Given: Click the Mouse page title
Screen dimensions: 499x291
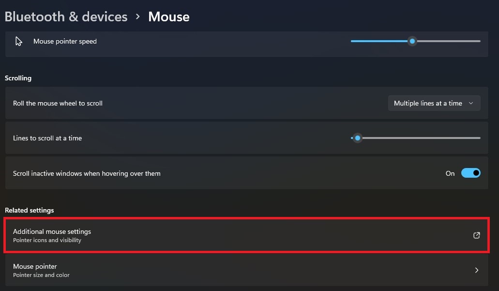Looking at the screenshot, I should (x=168, y=16).
